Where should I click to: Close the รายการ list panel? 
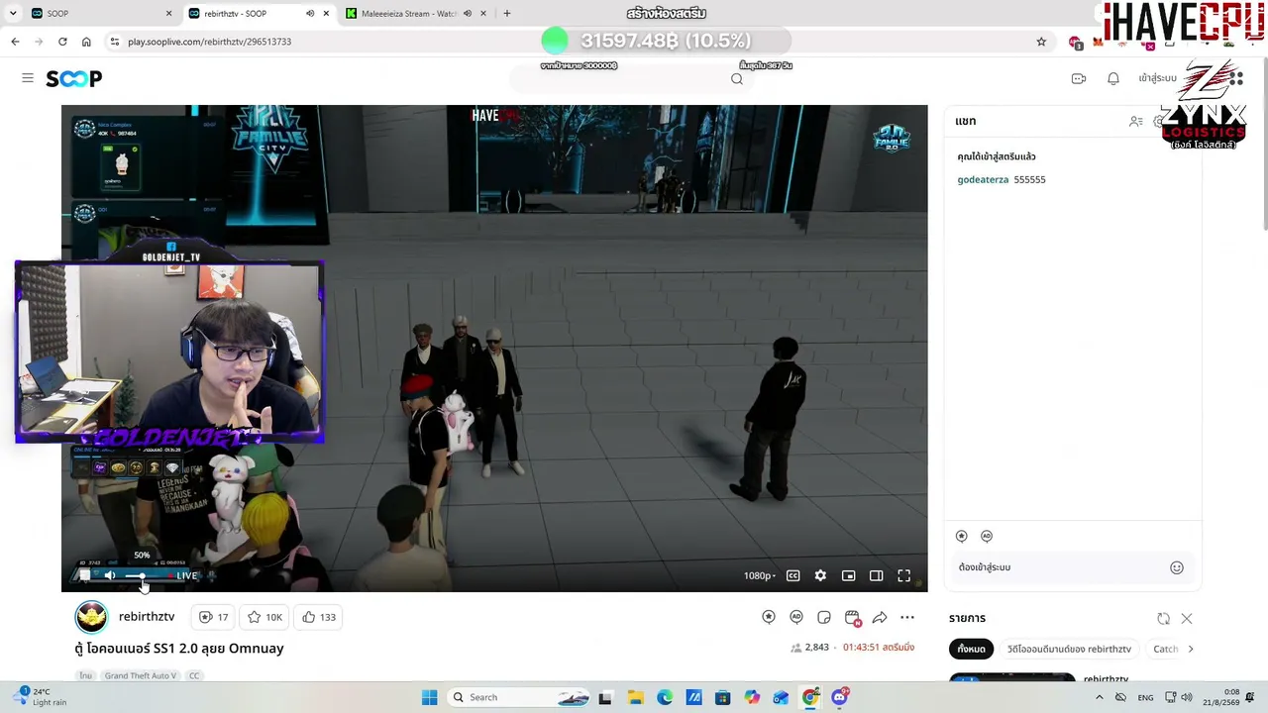(x=1187, y=619)
